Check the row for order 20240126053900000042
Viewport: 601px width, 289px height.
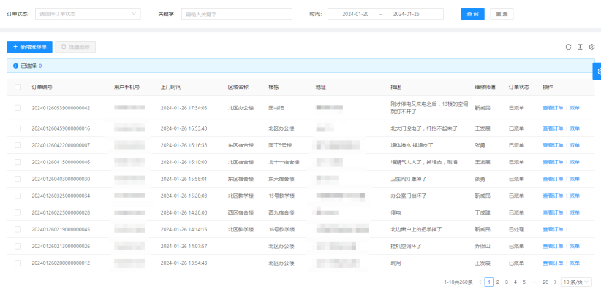point(18,108)
